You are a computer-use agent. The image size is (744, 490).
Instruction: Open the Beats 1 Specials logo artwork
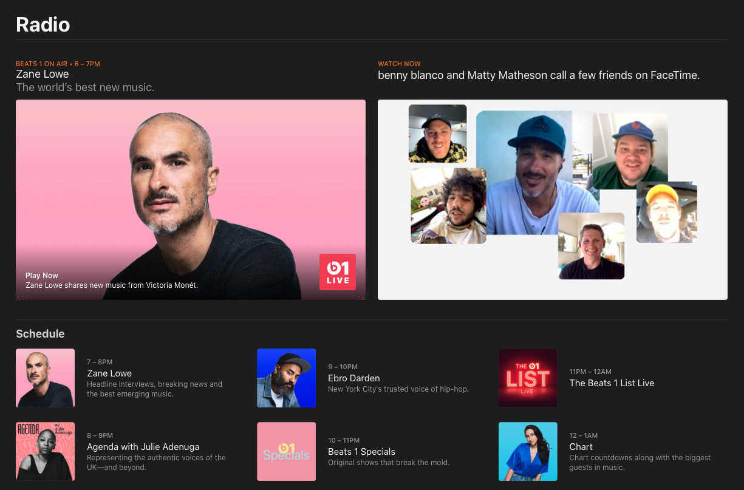(286, 451)
